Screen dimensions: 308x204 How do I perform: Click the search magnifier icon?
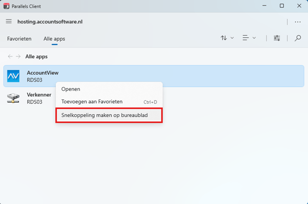click(298, 38)
